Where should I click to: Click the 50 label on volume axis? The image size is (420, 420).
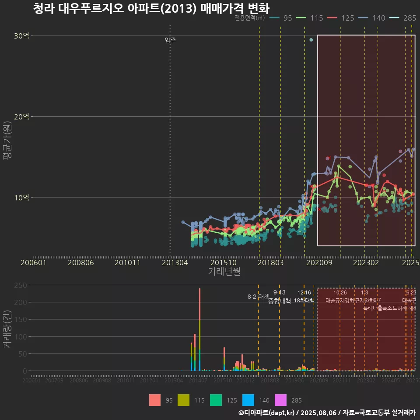(x=23, y=354)
